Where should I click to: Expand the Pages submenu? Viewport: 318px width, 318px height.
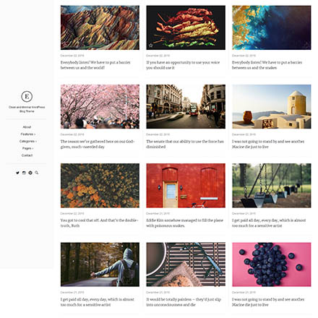tap(27, 148)
